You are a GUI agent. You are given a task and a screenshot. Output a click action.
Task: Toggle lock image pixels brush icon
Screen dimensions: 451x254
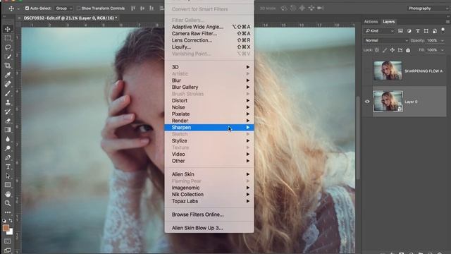385,50
